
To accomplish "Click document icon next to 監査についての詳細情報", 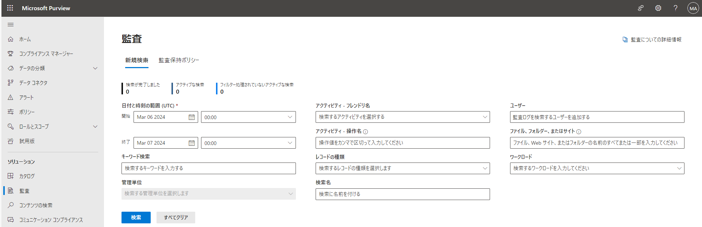I will tap(625, 39).
